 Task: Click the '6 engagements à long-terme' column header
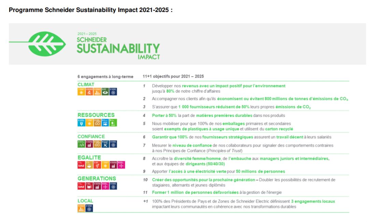pyautogui.click(x=105, y=77)
